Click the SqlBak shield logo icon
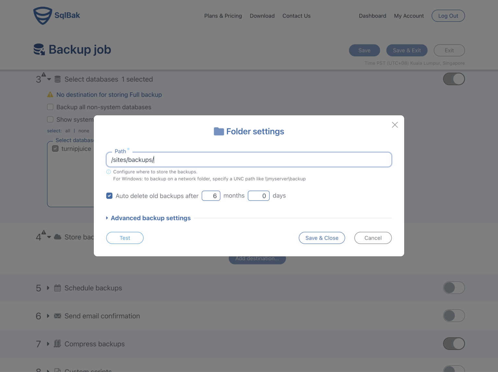The width and height of the screenshot is (498, 372). tap(42, 16)
